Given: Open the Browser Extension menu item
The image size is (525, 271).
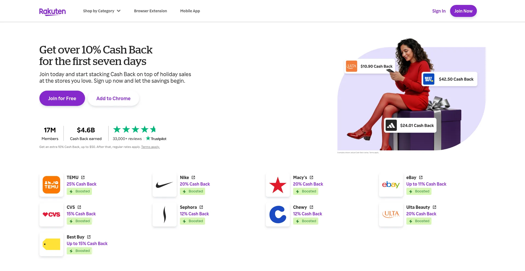Looking at the screenshot, I should [150, 11].
